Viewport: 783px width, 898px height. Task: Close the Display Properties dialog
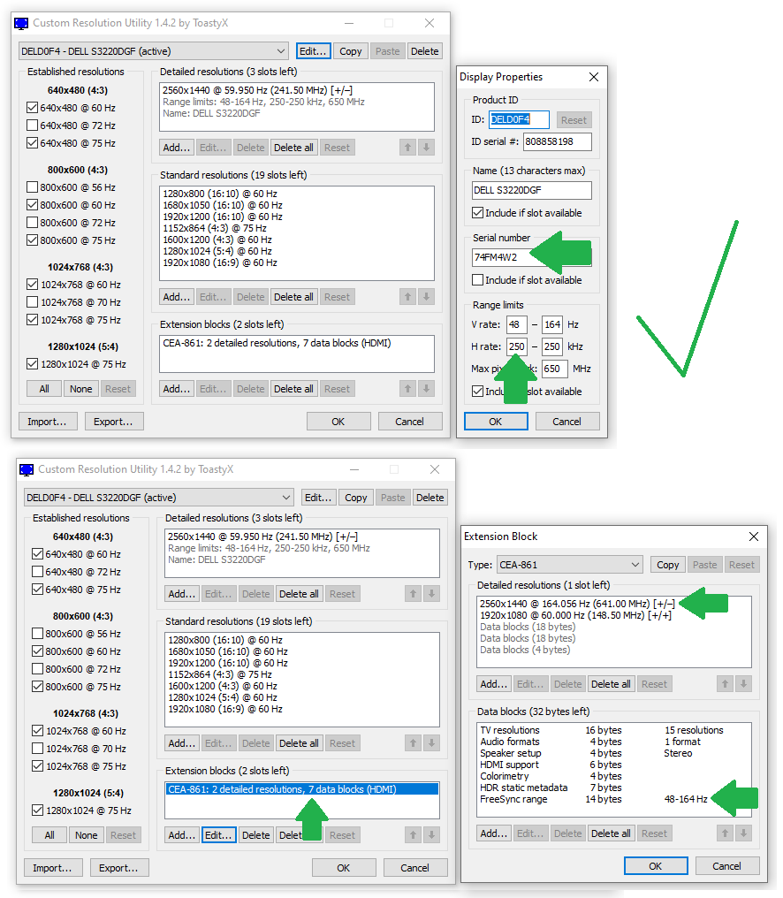594,77
